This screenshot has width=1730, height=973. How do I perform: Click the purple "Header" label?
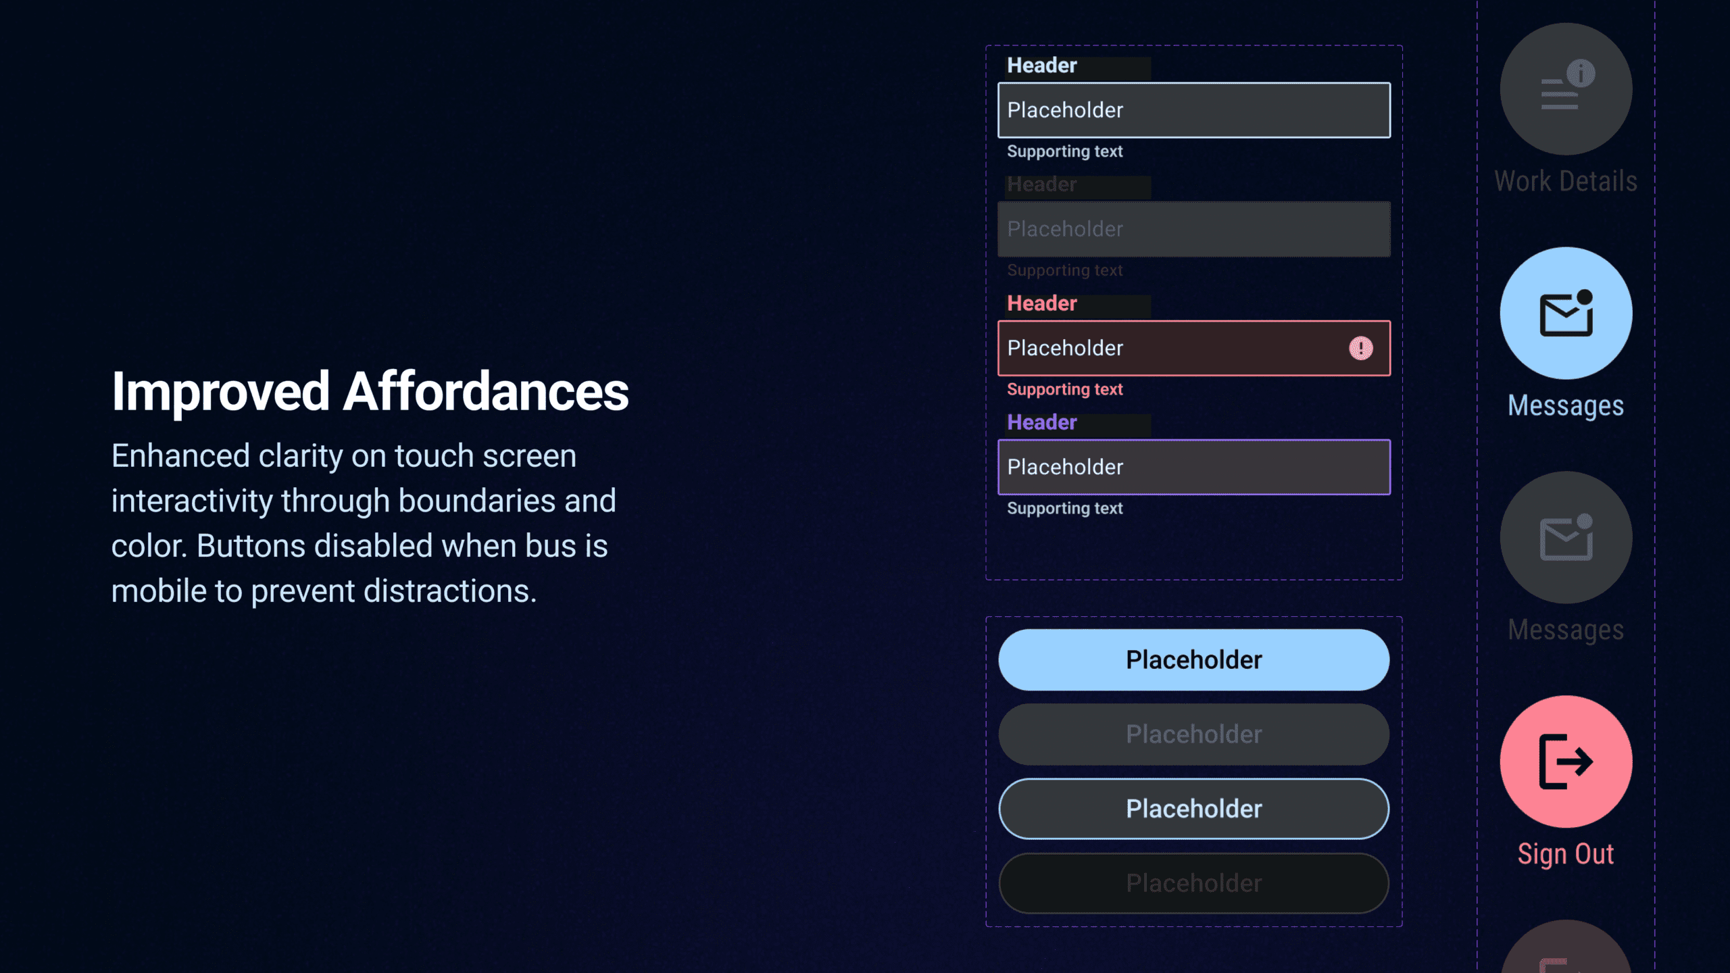coord(1041,422)
